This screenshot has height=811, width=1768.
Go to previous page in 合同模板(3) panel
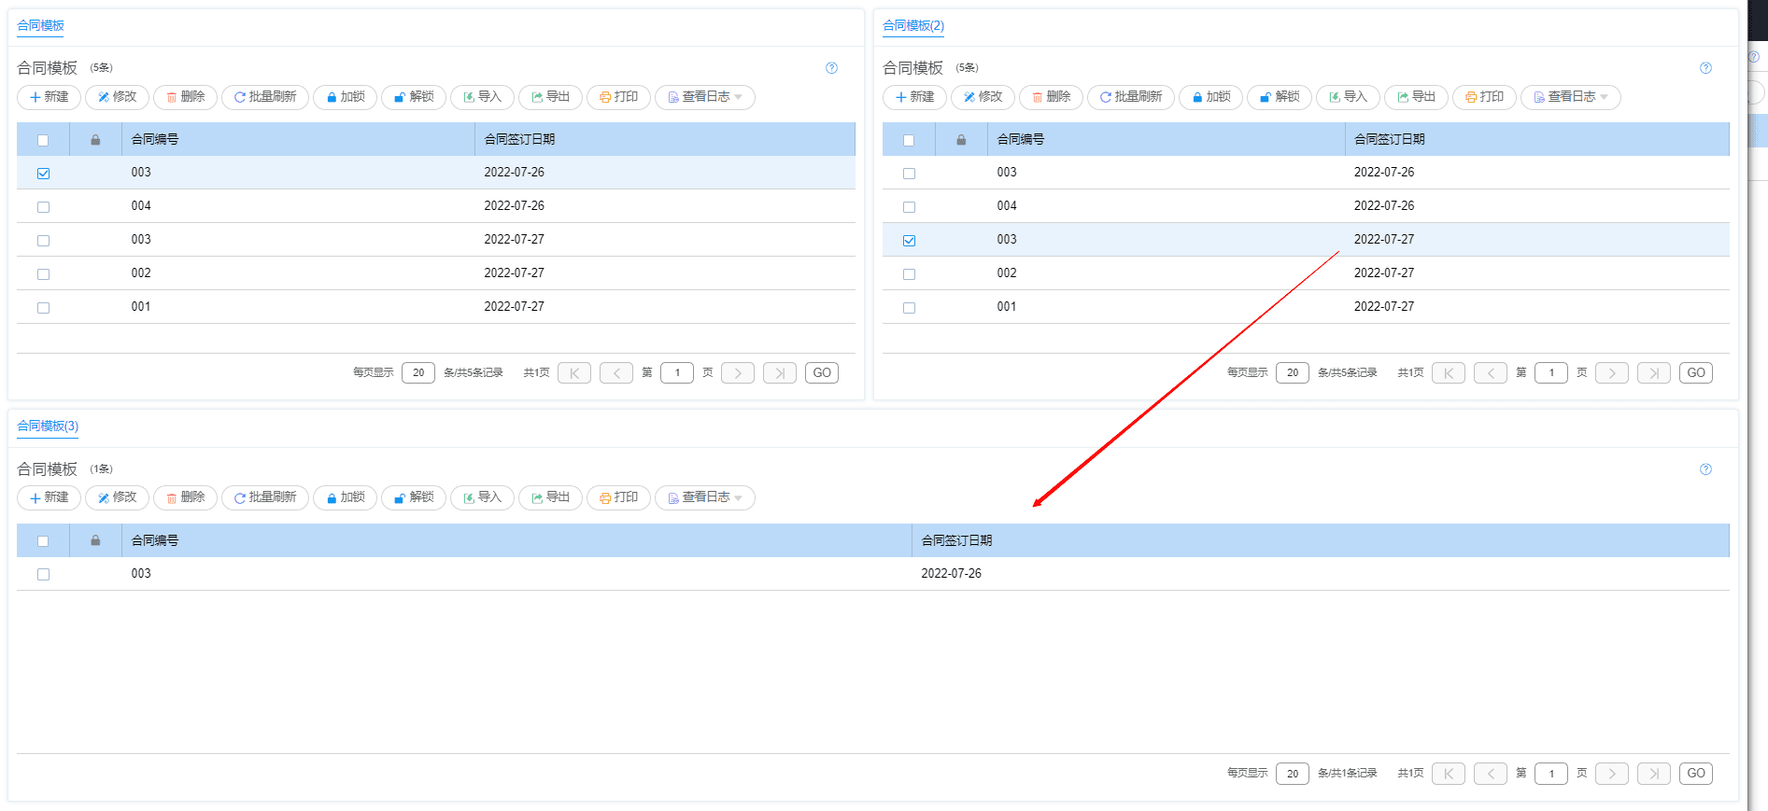click(1491, 774)
